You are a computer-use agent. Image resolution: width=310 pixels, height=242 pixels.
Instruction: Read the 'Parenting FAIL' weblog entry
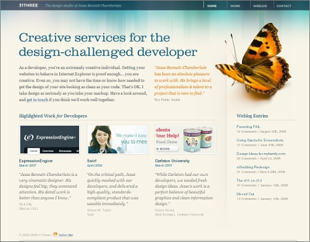(248, 127)
